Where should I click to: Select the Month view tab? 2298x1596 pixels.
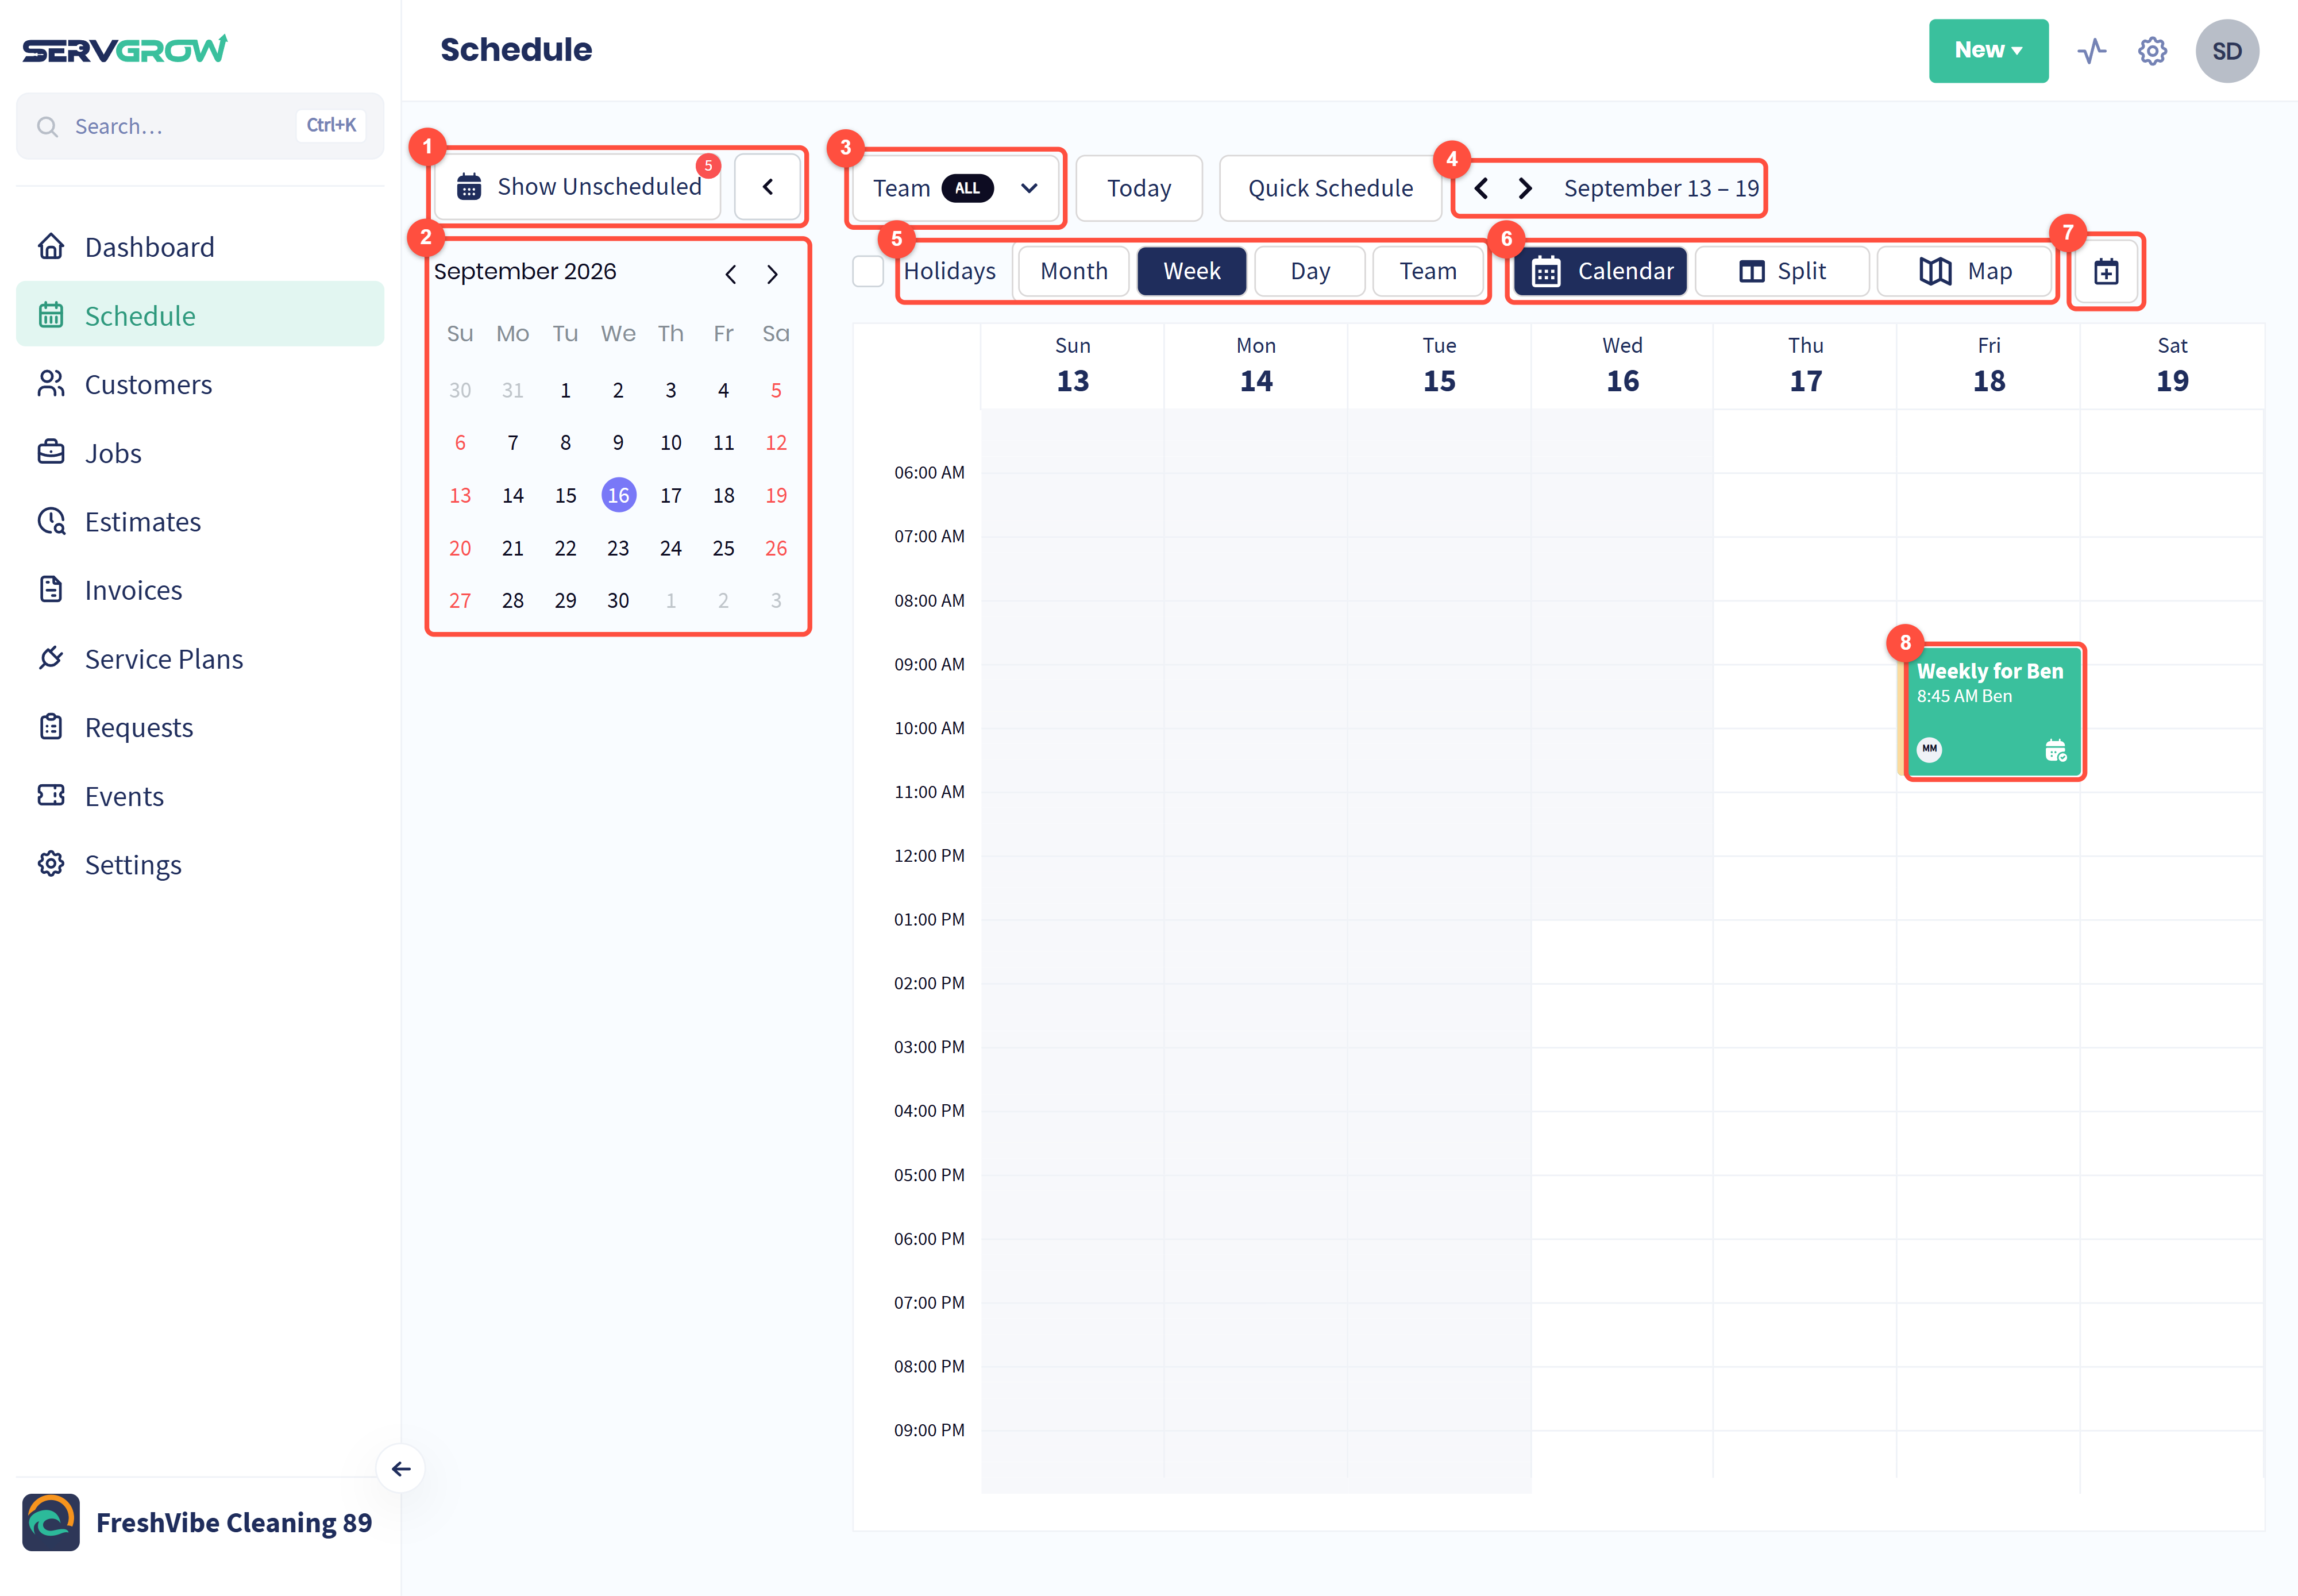pos(1074,271)
